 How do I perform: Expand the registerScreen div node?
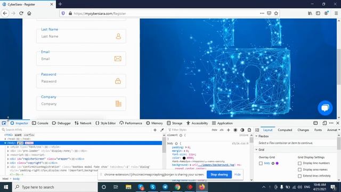8,159
